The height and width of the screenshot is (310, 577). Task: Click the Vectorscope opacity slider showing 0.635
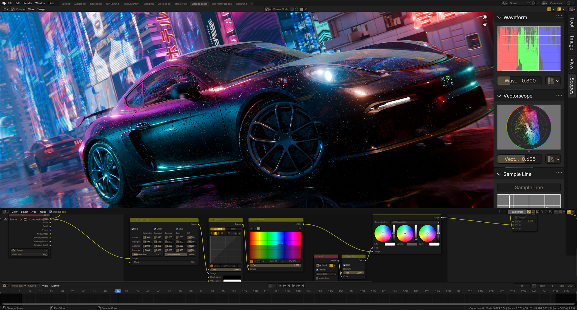520,159
